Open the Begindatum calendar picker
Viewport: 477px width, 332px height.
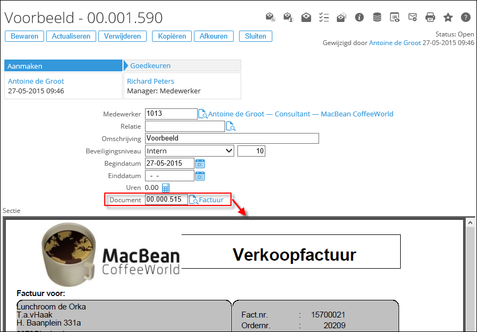tap(200, 164)
